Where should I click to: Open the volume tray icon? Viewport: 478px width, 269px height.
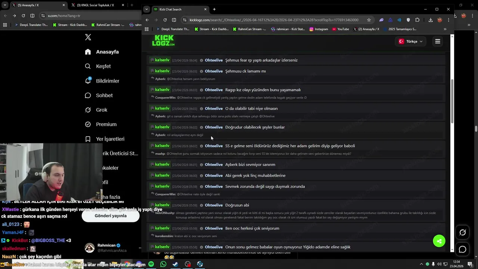pyautogui.click(x=439, y=264)
